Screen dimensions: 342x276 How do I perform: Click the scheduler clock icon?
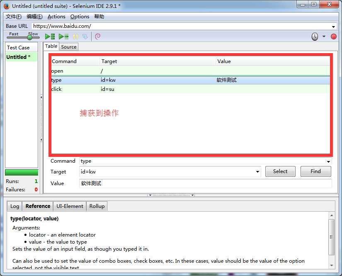[x=315, y=37]
